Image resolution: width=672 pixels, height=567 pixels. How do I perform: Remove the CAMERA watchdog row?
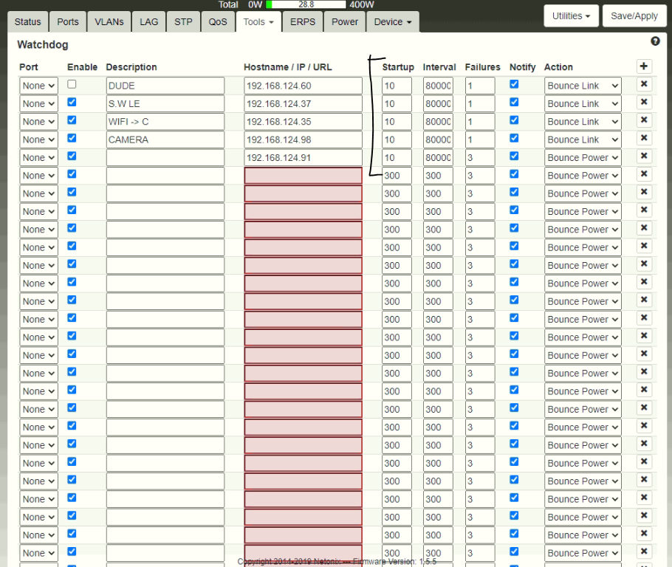tap(644, 139)
